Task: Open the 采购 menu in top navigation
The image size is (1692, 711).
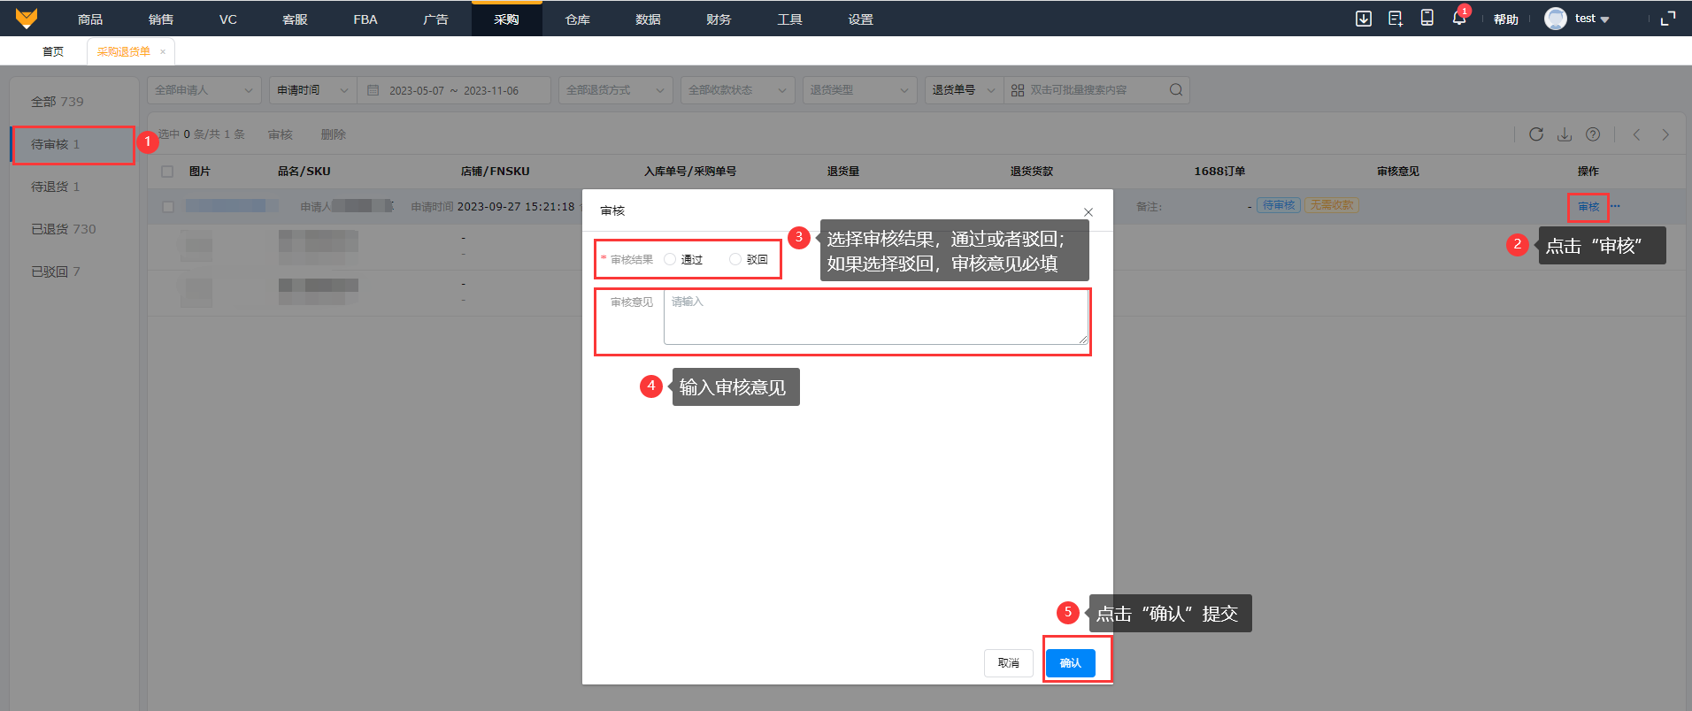Action: (506, 19)
